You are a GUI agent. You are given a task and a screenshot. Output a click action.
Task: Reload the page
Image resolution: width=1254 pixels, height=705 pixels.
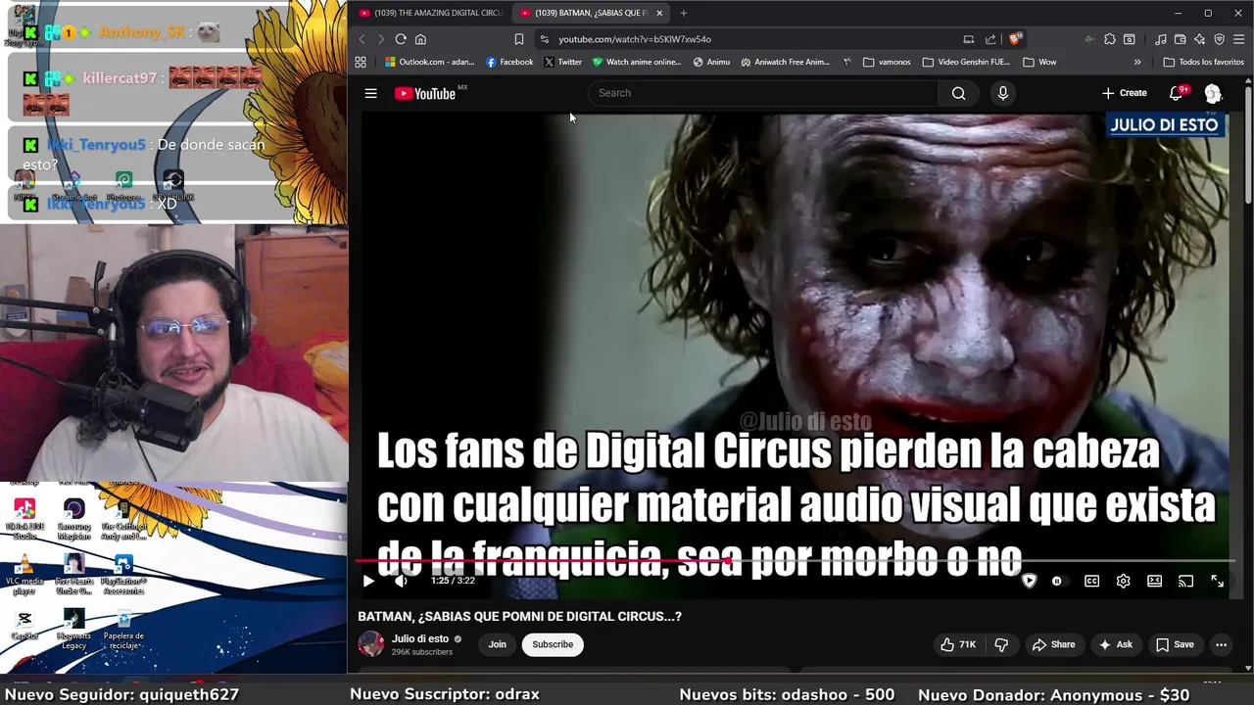[x=401, y=39]
